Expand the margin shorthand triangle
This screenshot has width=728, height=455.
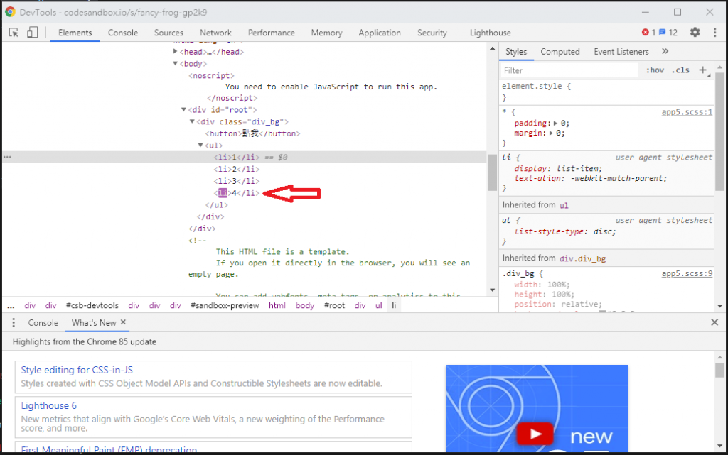[x=551, y=133]
